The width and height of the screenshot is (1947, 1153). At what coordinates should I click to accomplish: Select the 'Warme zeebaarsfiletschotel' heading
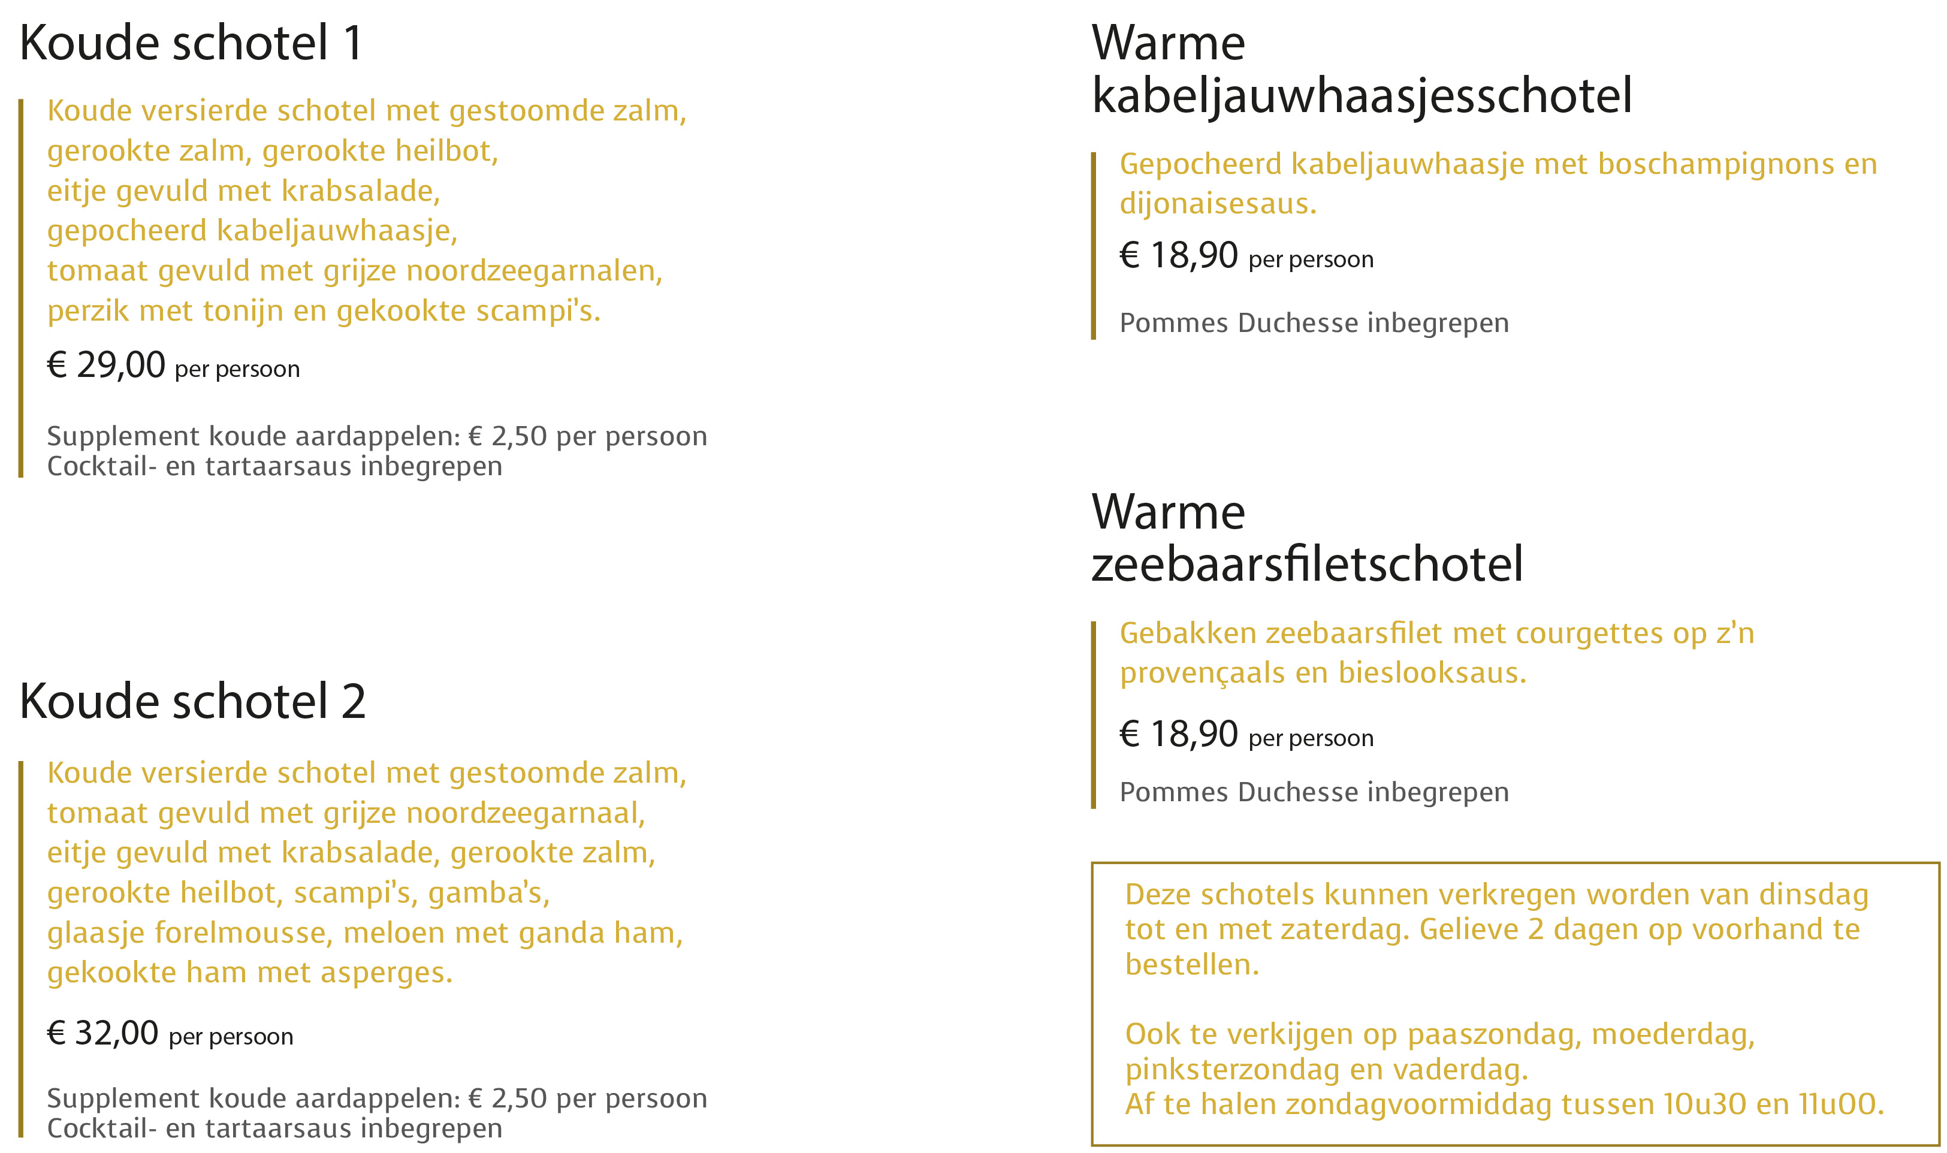pyautogui.click(x=1307, y=538)
